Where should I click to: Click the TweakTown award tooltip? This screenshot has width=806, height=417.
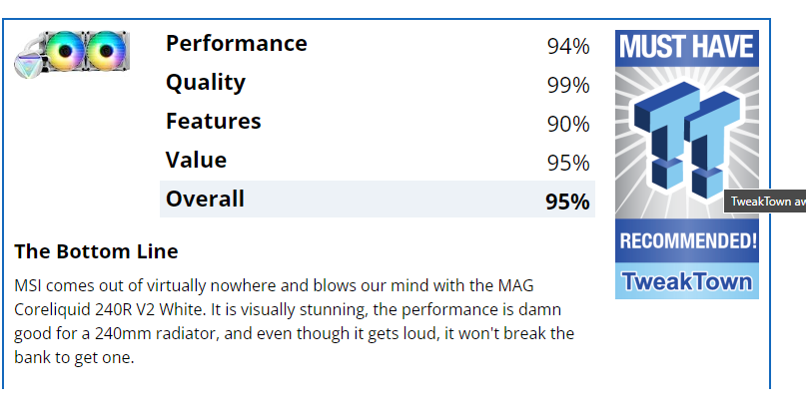[x=765, y=202]
